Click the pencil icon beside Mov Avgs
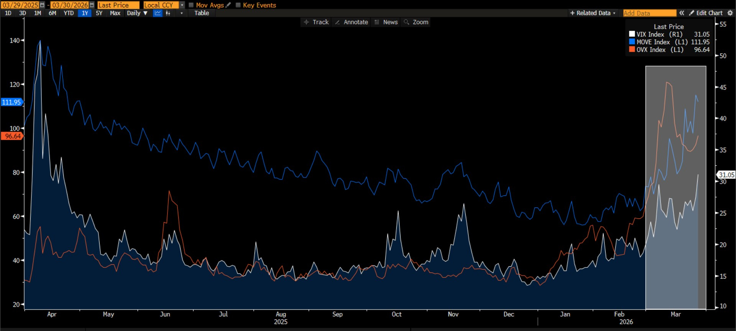This screenshot has width=736, height=331. (228, 5)
